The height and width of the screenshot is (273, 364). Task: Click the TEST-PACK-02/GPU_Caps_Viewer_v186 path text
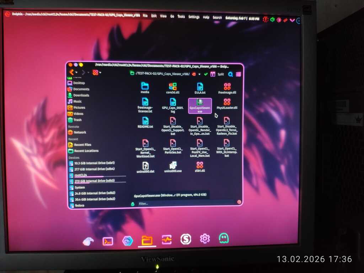(162, 74)
